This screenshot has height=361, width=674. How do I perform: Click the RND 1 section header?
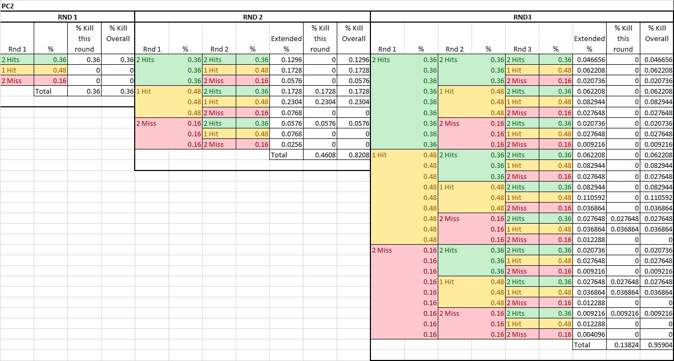[x=67, y=17]
